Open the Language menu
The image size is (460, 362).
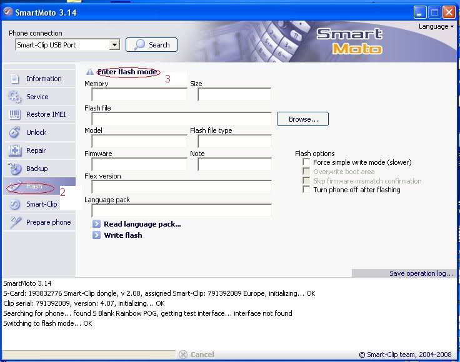(x=436, y=26)
